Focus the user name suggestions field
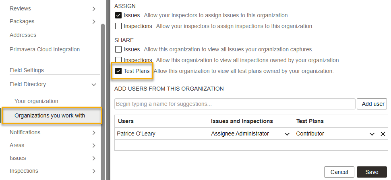This screenshot has width=391, height=180. 235,104
